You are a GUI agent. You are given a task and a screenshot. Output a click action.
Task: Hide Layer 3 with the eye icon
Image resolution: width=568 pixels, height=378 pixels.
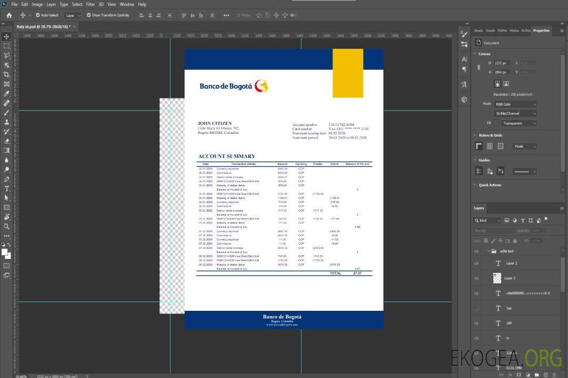(476, 279)
